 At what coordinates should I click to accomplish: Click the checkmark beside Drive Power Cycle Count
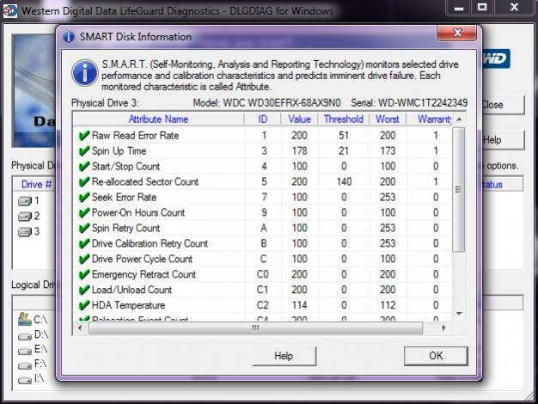click(84, 259)
